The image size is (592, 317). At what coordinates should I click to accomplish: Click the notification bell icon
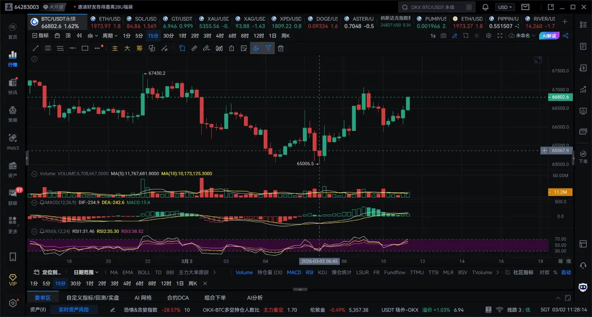coord(485,7)
